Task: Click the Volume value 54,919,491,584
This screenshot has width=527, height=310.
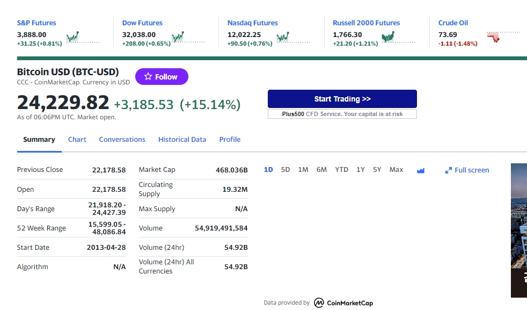Action: (x=221, y=228)
